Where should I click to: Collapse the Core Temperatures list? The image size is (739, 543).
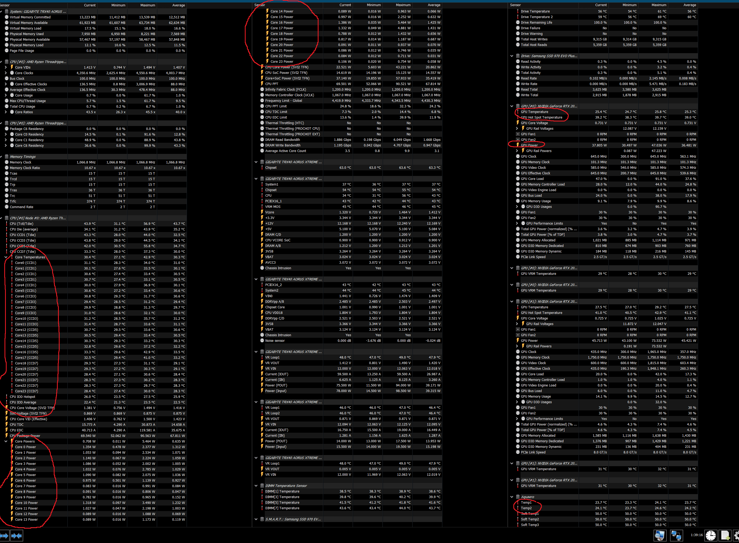coord(6,257)
